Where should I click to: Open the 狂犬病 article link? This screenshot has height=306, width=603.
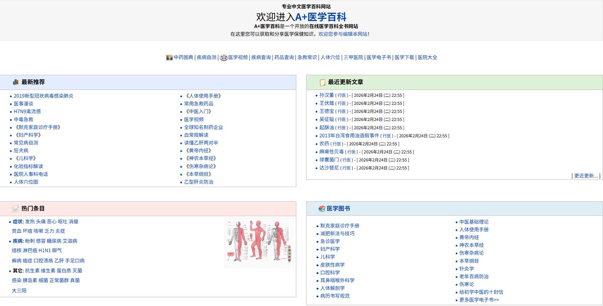[x=20, y=150]
